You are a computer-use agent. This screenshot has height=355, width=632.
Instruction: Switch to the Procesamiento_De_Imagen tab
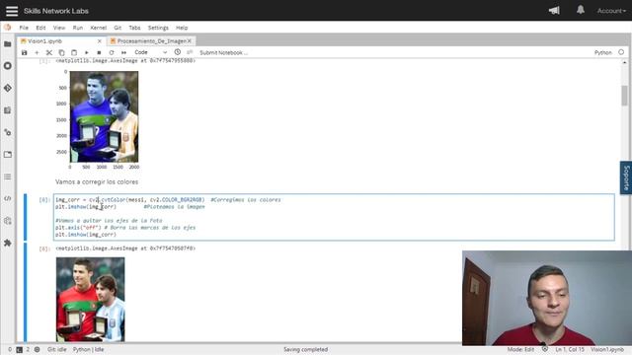(151, 41)
